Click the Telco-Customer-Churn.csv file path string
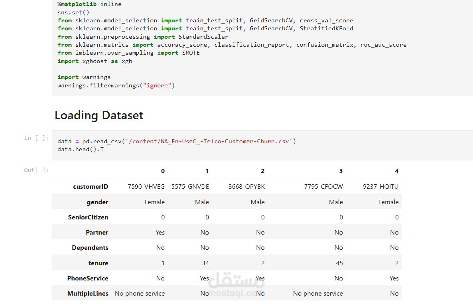473x304 pixels. tap(210, 141)
